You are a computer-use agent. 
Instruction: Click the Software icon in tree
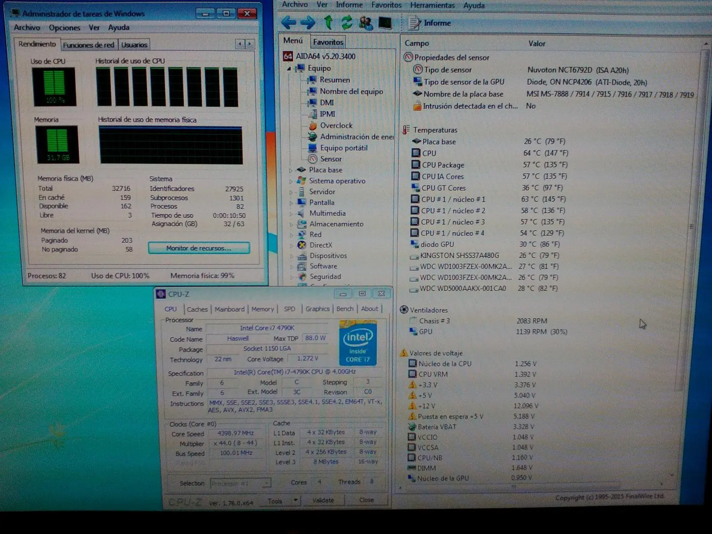[302, 266]
